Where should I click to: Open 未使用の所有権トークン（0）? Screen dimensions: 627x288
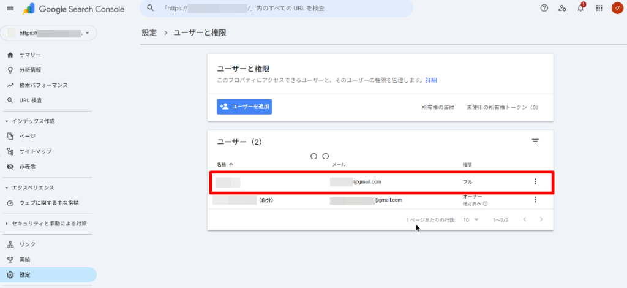point(503,107)
